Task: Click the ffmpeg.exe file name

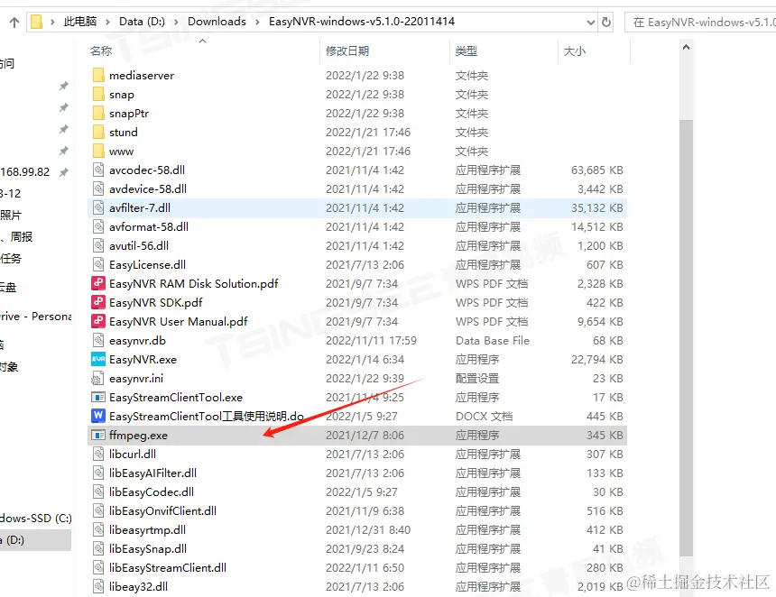Action: coord(139,436)
